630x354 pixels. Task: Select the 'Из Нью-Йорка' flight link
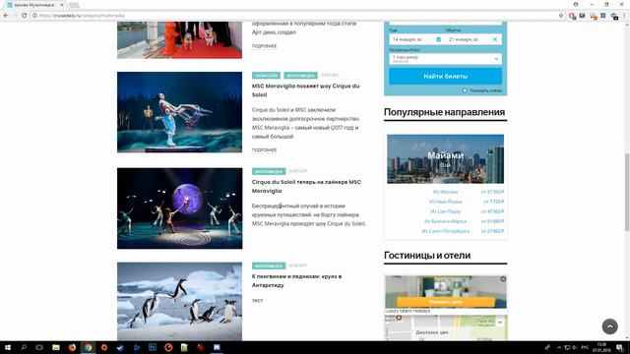tap(445, 202)
